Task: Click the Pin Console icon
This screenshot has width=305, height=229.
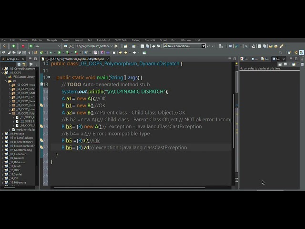Action: [x=280, y=64]
